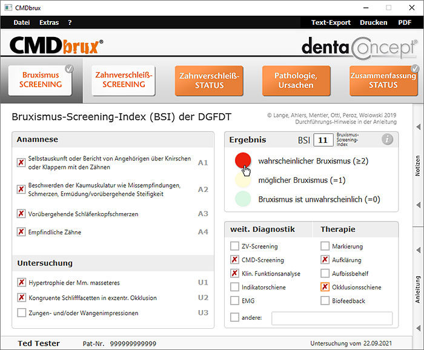Check the Aufbissbehelf checkbox
Viewport: 424px width, 350px height.
(325, 273)
